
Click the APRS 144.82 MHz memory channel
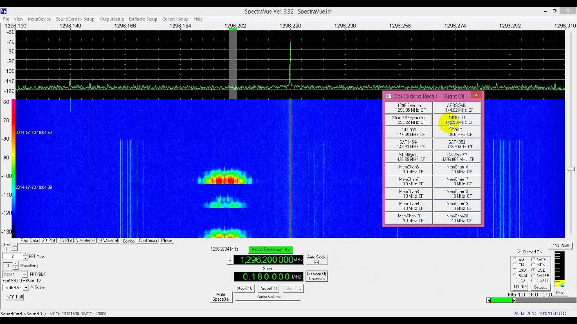tap(457, 108)
